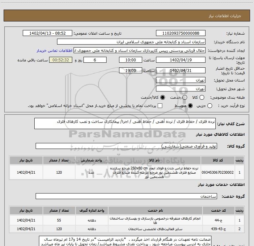Tick the Islamic treasury bonds payment checkbox
This screenshot has width=254, height=246.
click(160, 106)
